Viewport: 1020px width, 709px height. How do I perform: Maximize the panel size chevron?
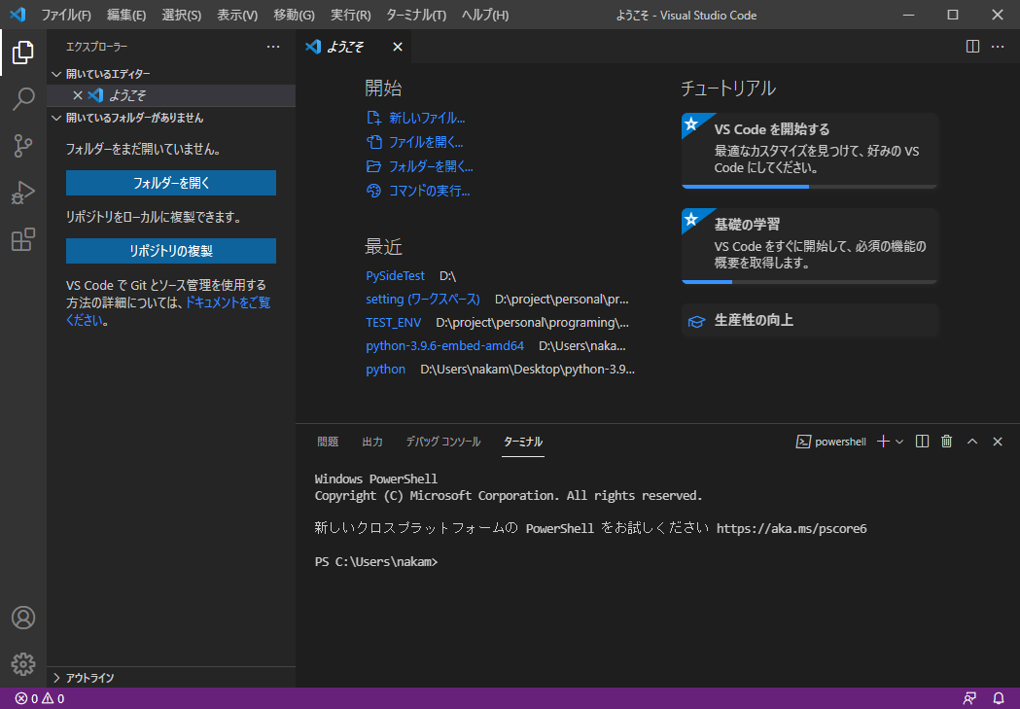coord(971,442)
